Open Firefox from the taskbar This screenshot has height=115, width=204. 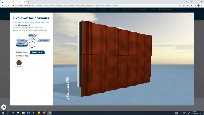pos(44,113)
